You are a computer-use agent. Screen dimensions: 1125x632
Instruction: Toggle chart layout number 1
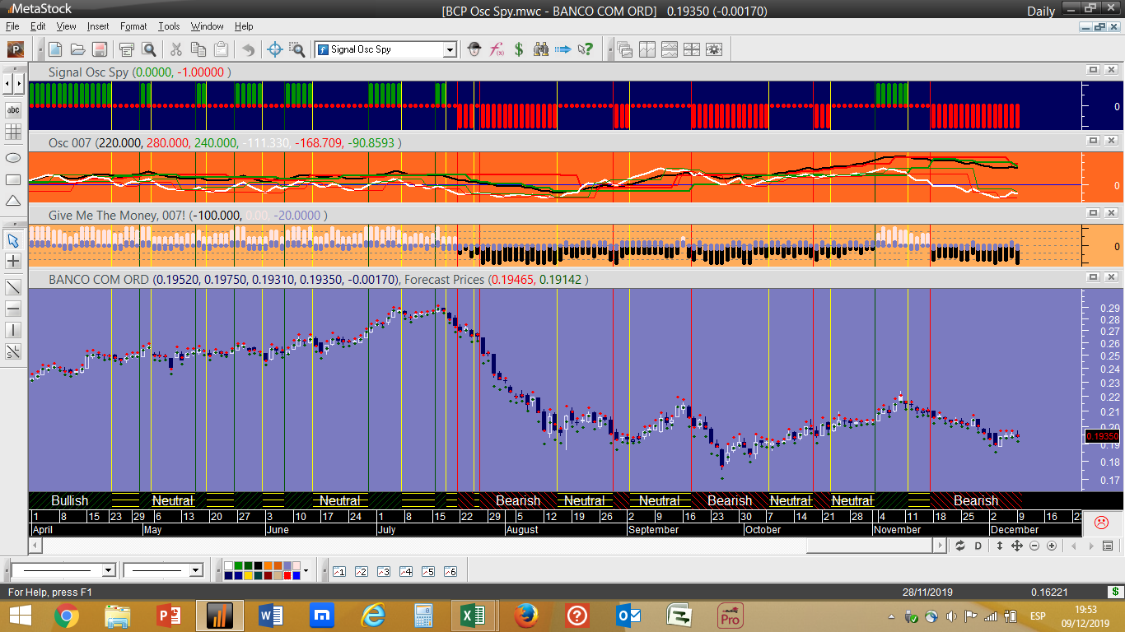coord(339,571)
